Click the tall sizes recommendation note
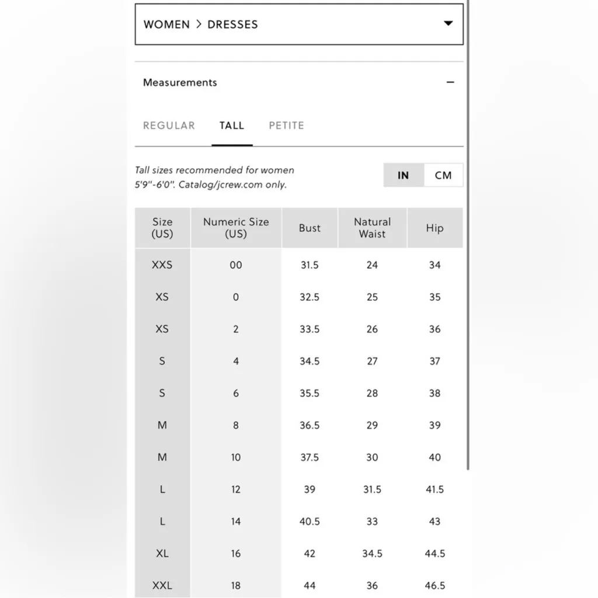Viewport: 598px width, 598px height. (x=215, y=178)
